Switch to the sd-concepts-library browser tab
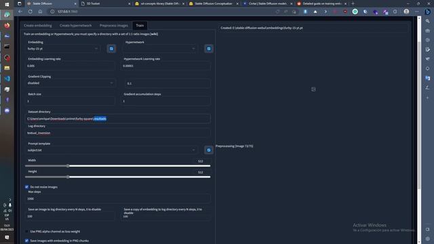 (159, 3)
